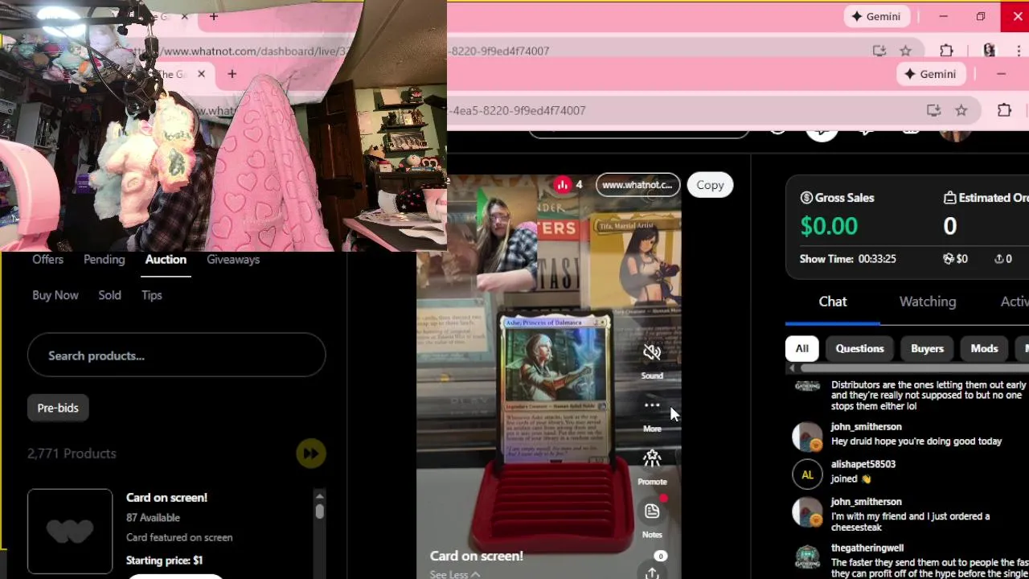The width and height of the screenshot is (1029, 579).
Task: Open the Tips tab
Action: click(152, 295)
